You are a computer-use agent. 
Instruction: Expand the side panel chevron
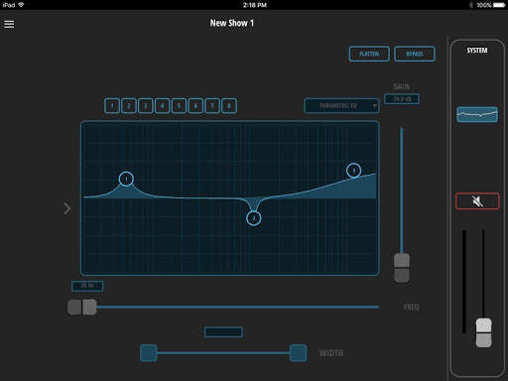click(67, 208)
